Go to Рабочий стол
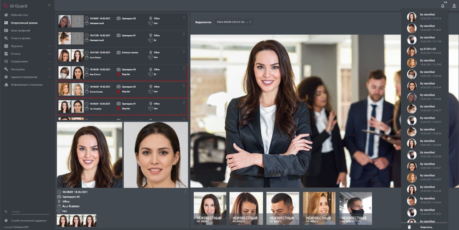Viewport: 459px width, 230px height. pos(19,15)
